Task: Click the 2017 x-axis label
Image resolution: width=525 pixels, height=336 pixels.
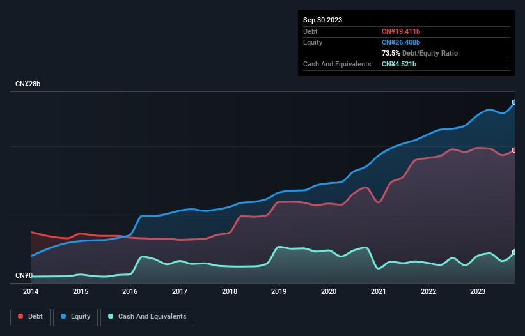Action: click(180, 291)
